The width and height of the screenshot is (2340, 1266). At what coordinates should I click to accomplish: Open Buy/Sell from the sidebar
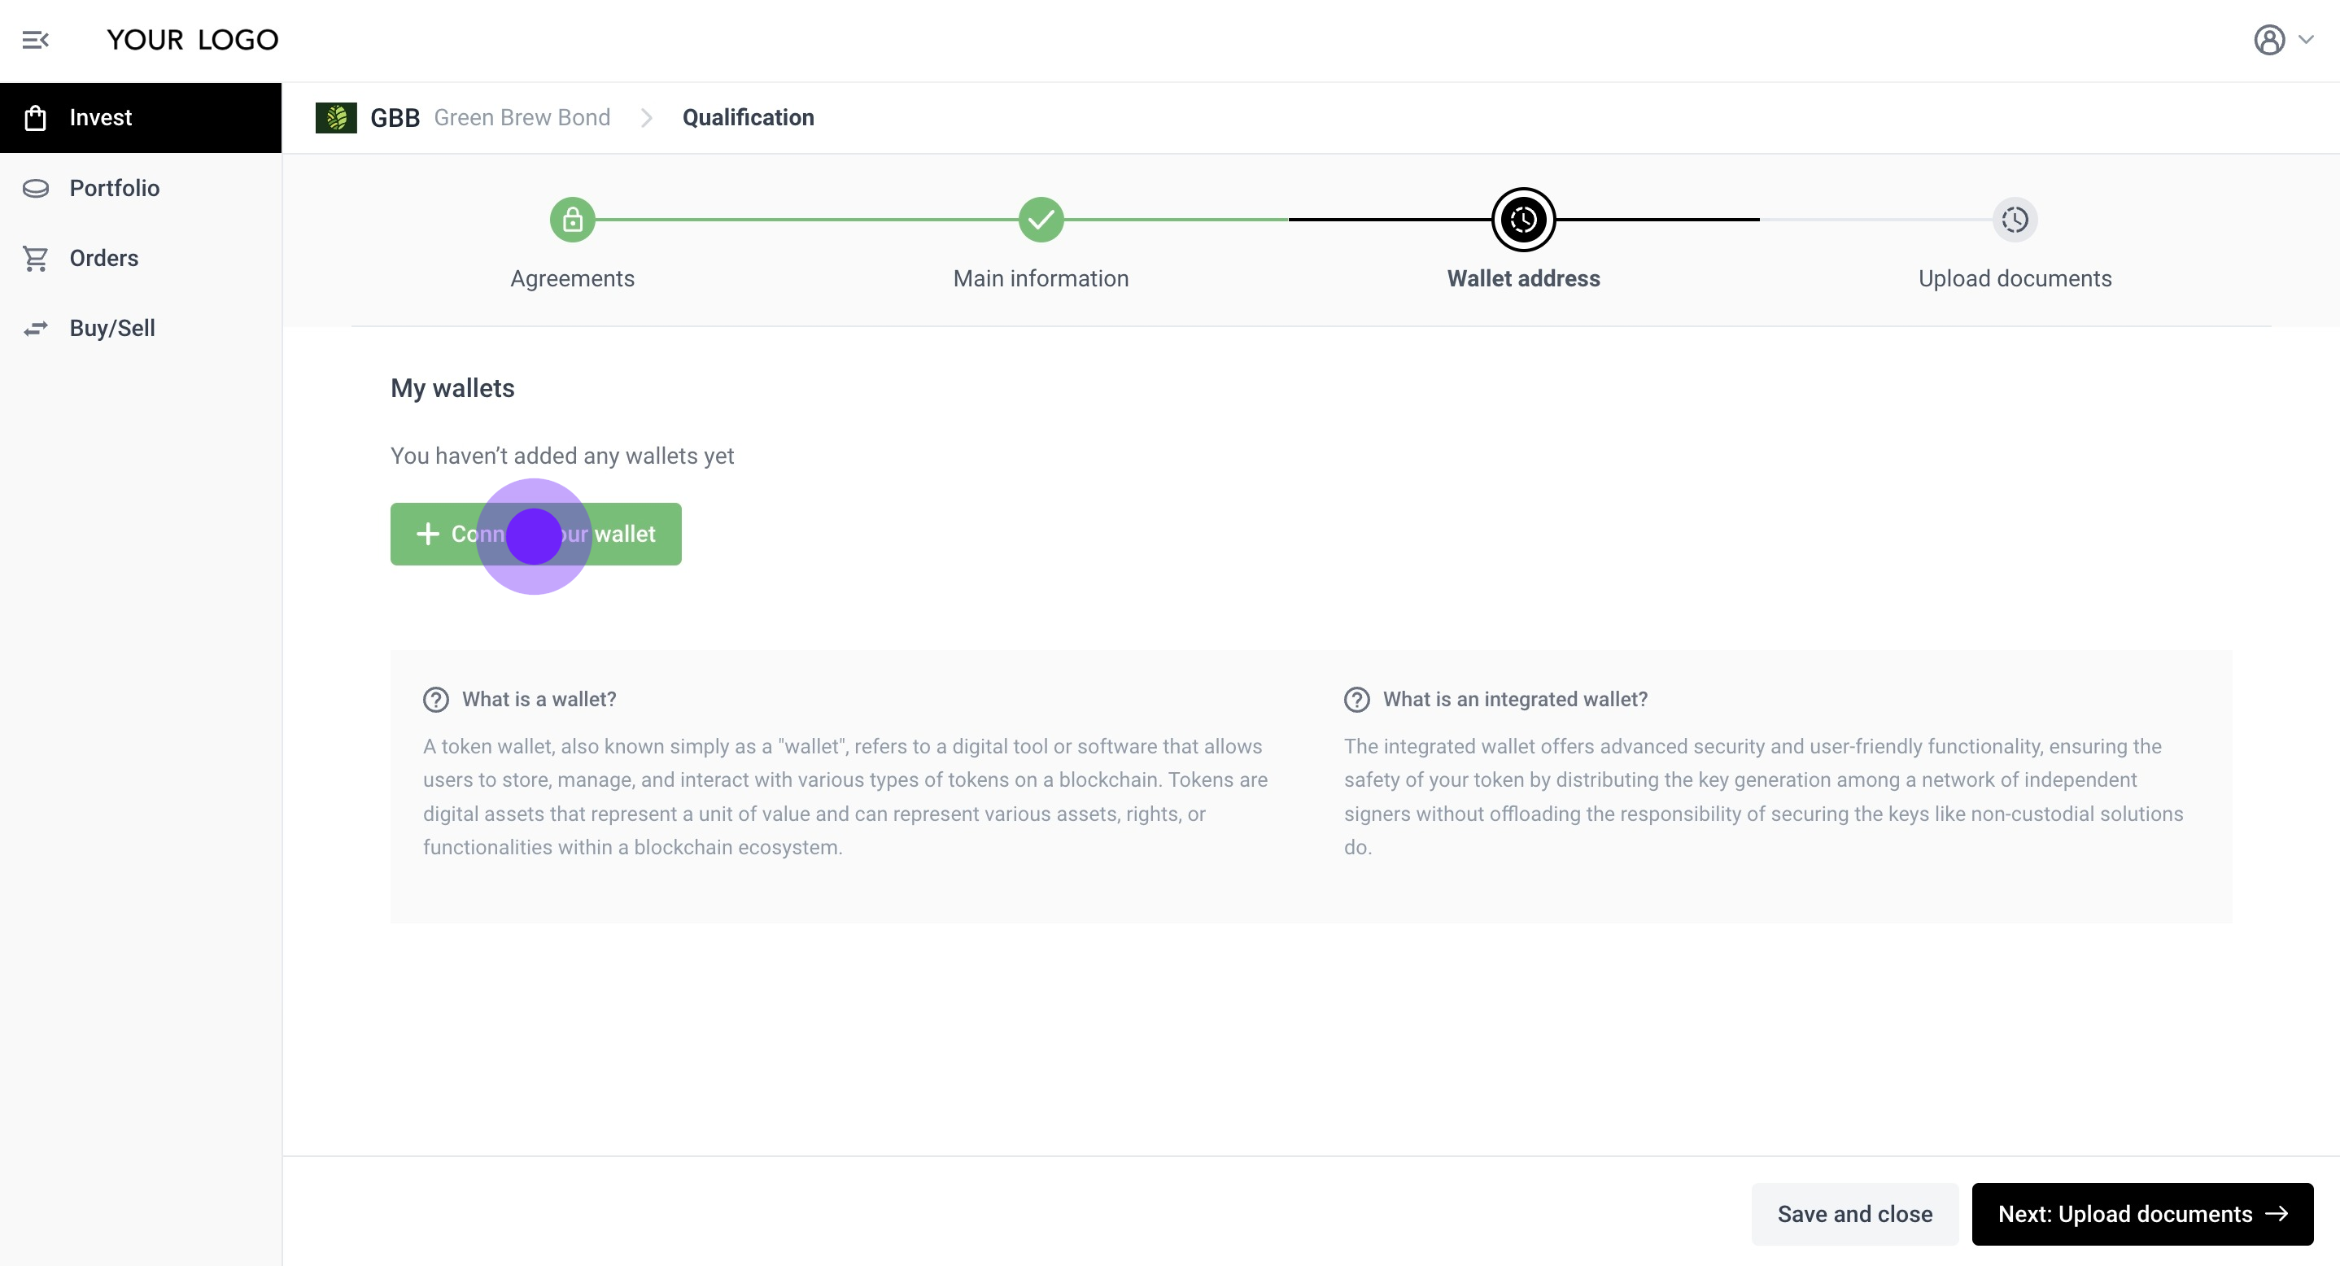coord(111,329)
